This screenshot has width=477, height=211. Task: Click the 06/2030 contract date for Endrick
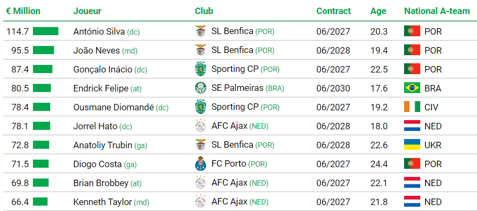click(x=333, y=88)
